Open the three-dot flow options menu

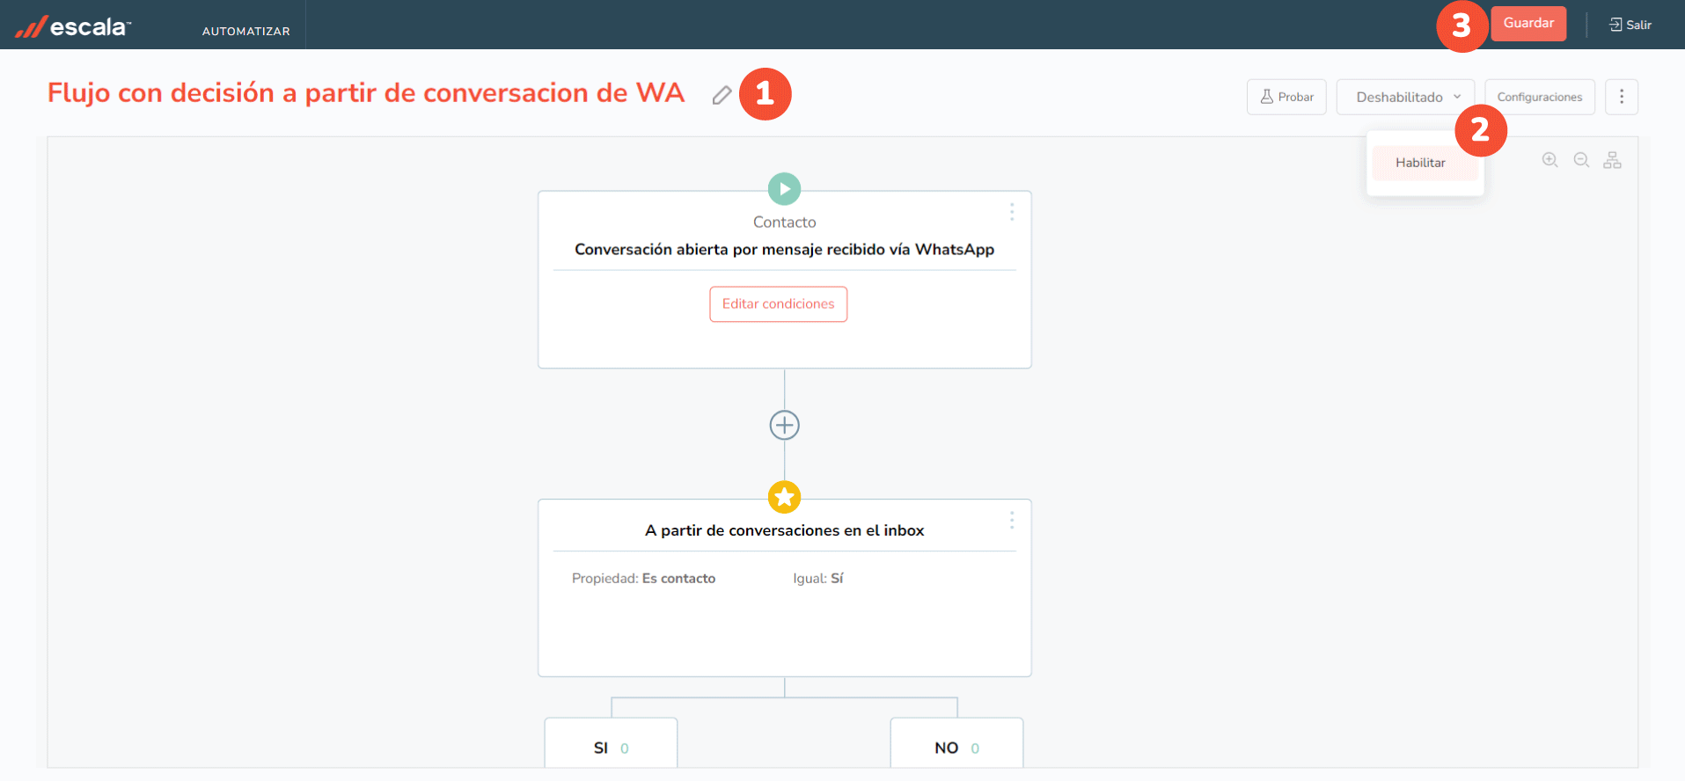tap(1622, 97)
